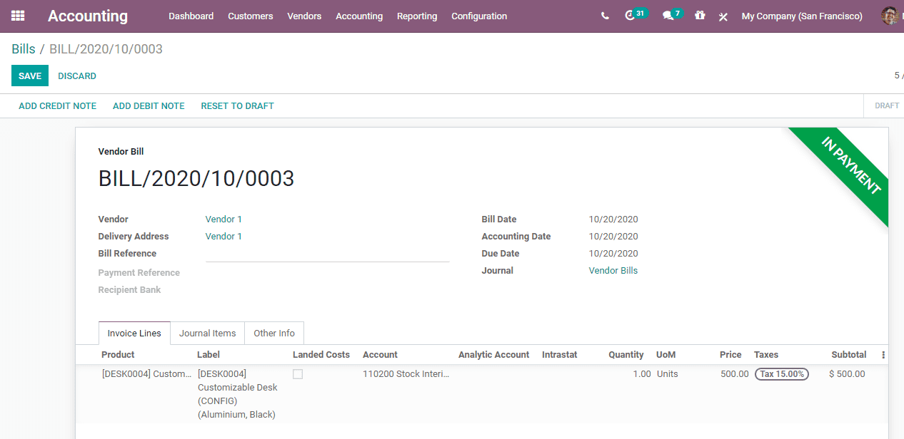Click RESET TO DRAFT
This screenshot has width=904, height=439.
pyautogui.click(x=237, y=105)
